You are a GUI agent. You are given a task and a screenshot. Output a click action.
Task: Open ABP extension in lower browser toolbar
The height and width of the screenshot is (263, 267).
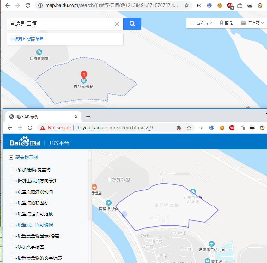(x=232, y=128)
